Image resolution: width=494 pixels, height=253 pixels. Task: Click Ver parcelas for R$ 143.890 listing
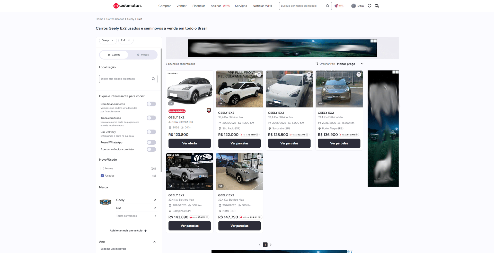click(x=190, y=226)
